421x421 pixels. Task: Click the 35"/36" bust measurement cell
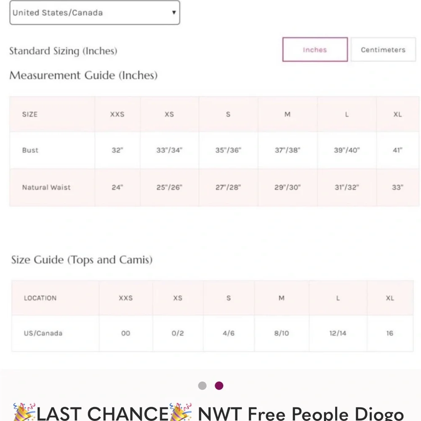click(228, 150)
